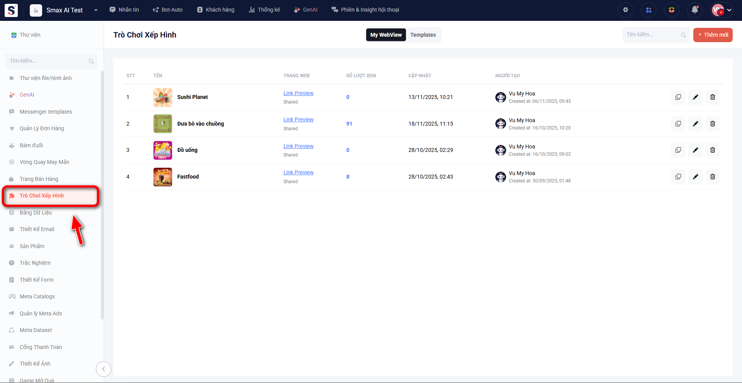Expand the Smax AI Test workspace dropdown
Image resolution: width=742 pixels, height=383 pixels.
[96, 10]
